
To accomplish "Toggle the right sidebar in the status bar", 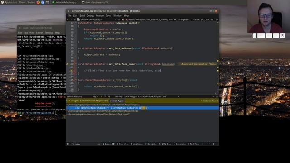I will tap(213, 144).
